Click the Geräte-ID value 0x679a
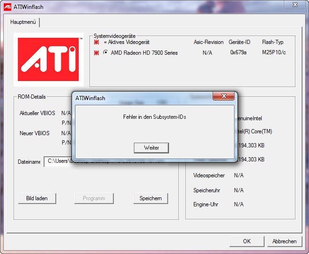Screen dimensions: 309x254 click(238, 52)
